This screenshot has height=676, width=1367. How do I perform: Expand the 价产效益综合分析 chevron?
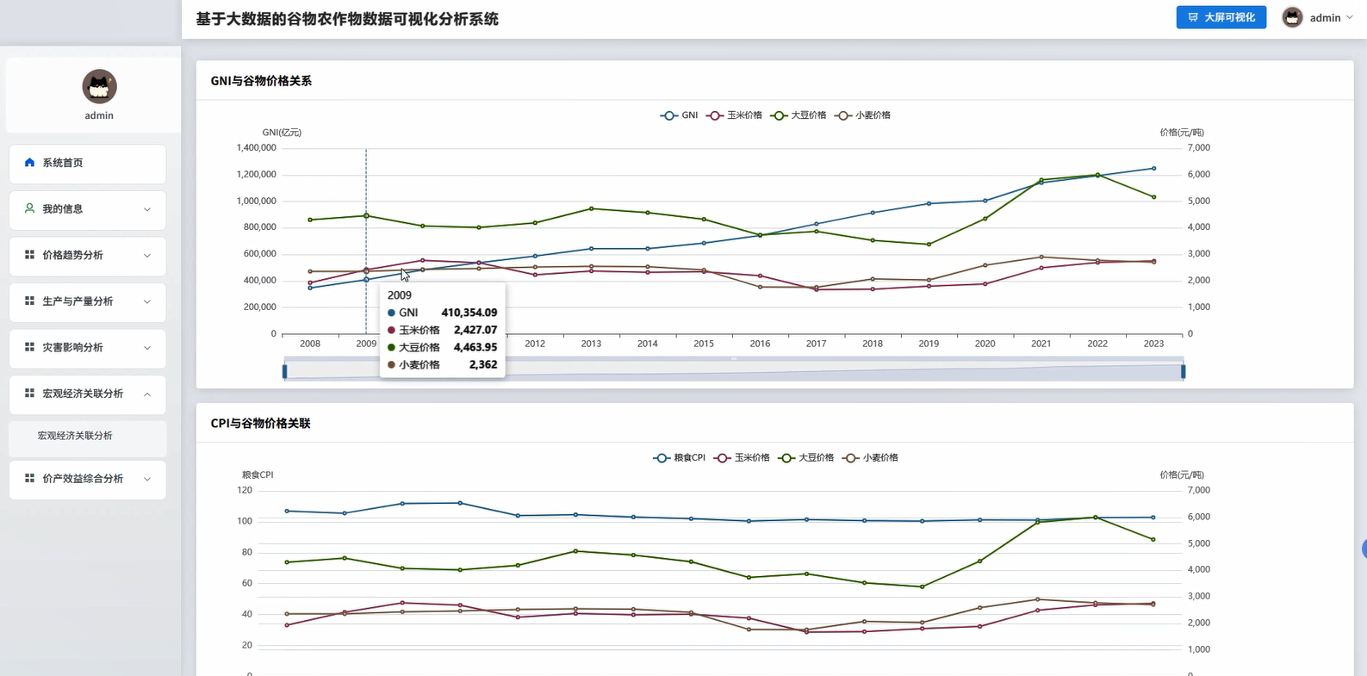pyautogui.click(x=147, y=479)
